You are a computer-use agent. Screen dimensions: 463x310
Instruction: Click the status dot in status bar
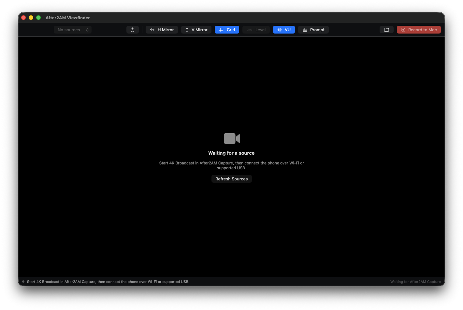point(23,282)
